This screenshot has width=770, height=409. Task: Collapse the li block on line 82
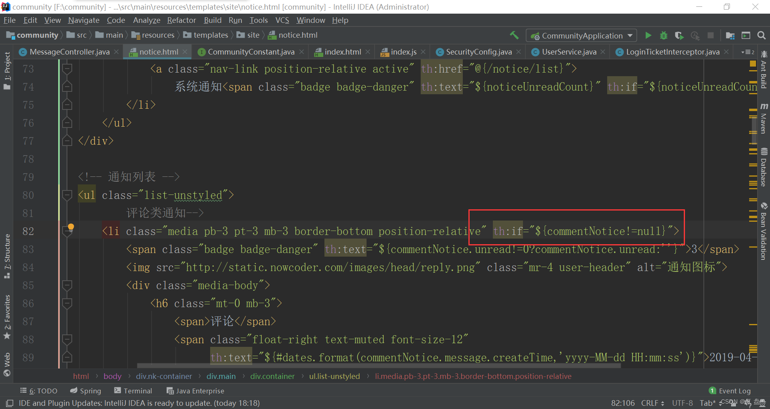[67, 232]
